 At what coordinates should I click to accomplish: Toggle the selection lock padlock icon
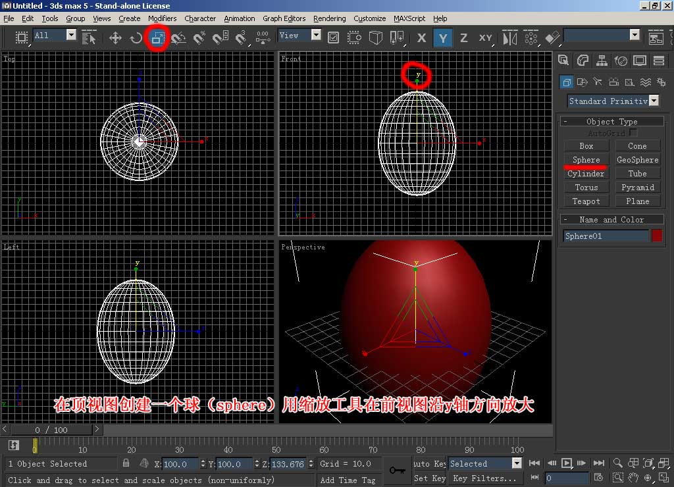(126, 463)
